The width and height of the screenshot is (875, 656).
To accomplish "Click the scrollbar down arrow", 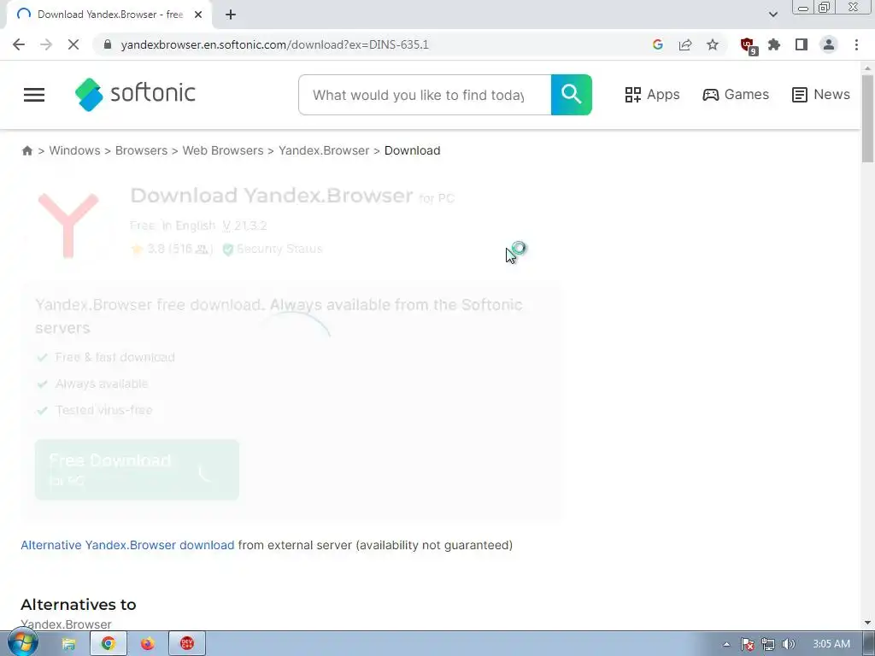I will point(867,623).
